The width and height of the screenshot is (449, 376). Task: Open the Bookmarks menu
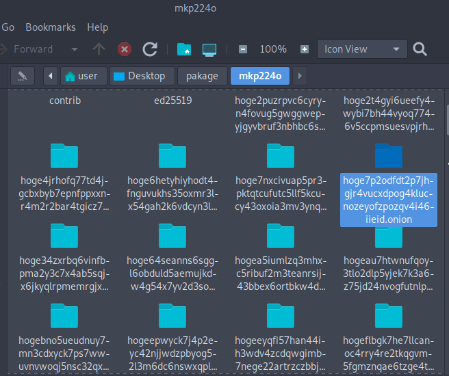tap(50, 27)
